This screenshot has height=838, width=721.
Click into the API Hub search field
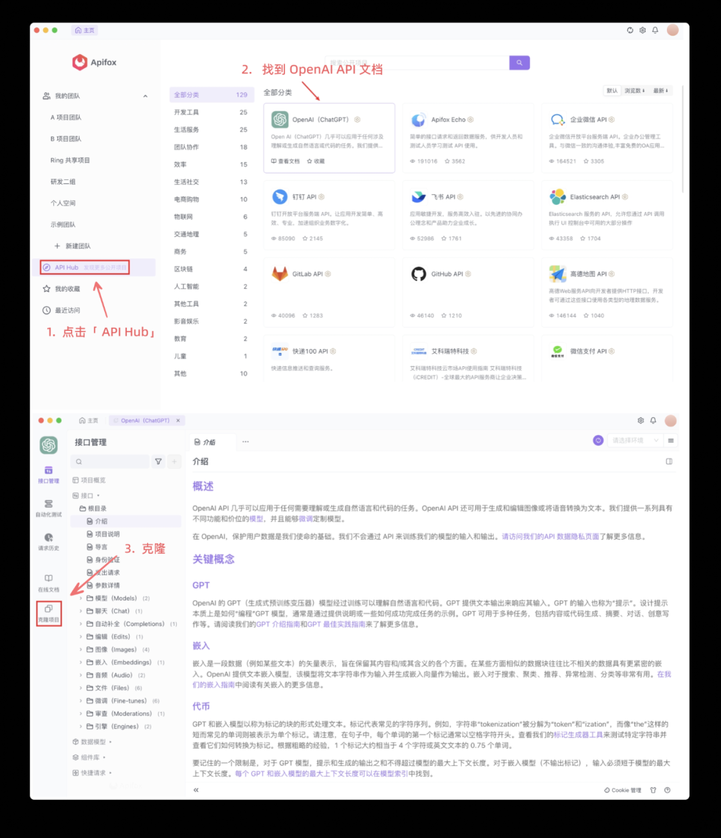pos(417,63)
